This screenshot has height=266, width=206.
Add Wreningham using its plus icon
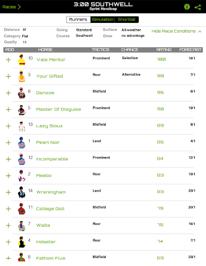tap(8, 192)
